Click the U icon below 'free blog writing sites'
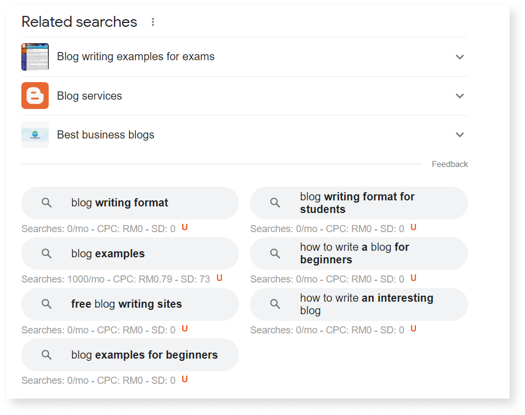 (184, 328)
